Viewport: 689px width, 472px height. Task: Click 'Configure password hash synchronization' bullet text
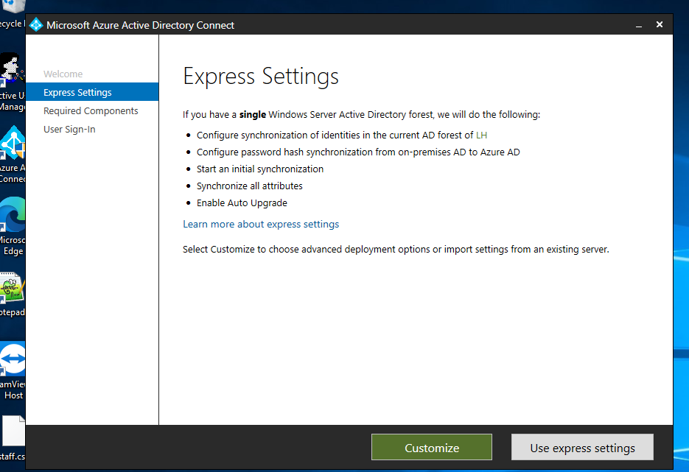358,152
